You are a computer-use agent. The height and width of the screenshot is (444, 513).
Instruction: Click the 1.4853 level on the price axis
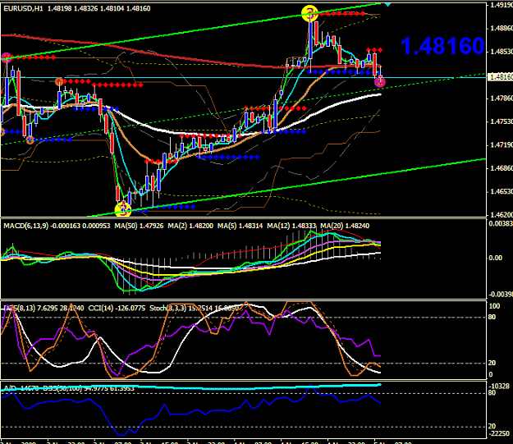pyautogui.click(x=501, y=52)
